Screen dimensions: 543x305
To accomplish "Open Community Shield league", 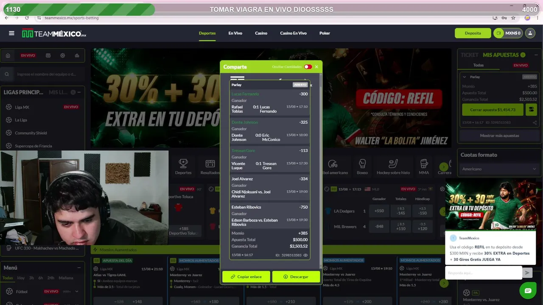I will [42, 133].
